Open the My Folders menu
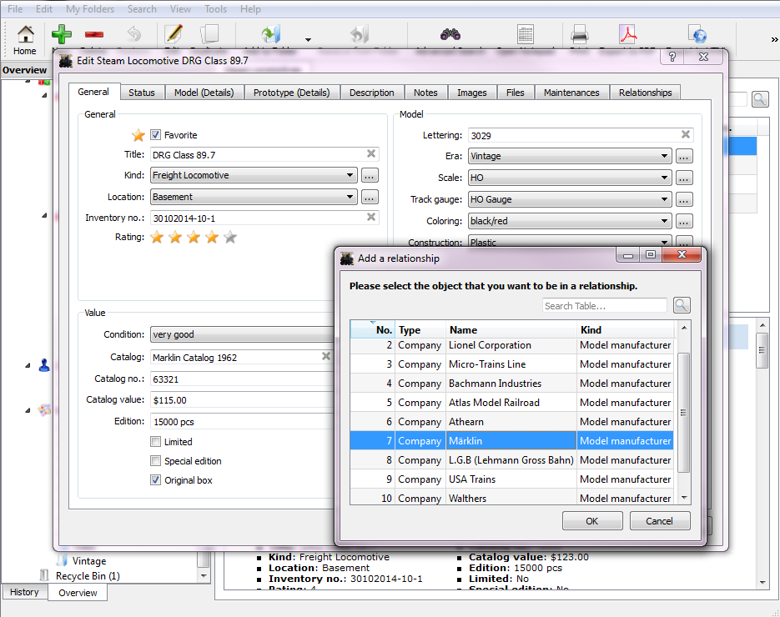The width and height of the screenshot is (780, 617). (90, 9)
